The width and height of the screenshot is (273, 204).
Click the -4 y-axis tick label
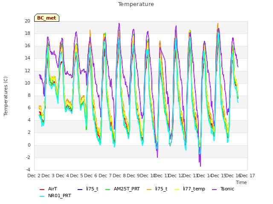[28, 170]
